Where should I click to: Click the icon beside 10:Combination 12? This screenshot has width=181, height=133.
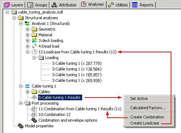[34, 115]
